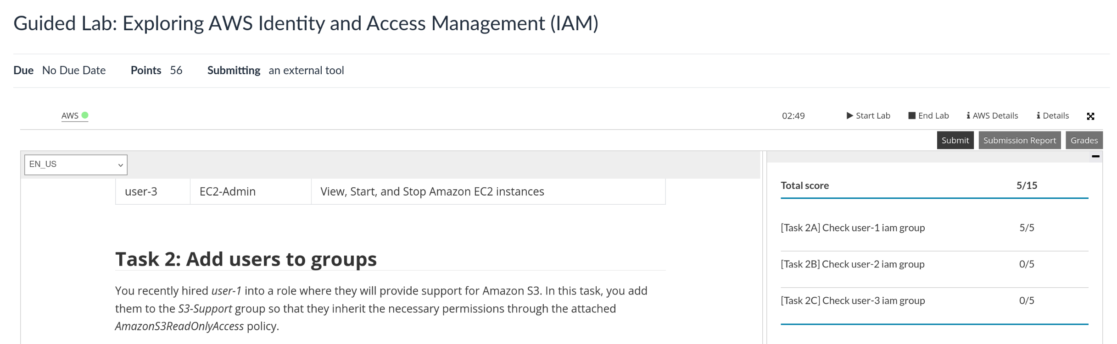1117x344 pixels.
Task: Open the AWS console link
Action: coord(70,116)
